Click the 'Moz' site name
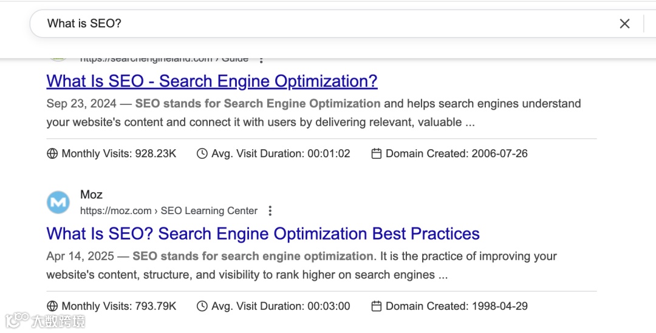 click(x=91, y=195)
